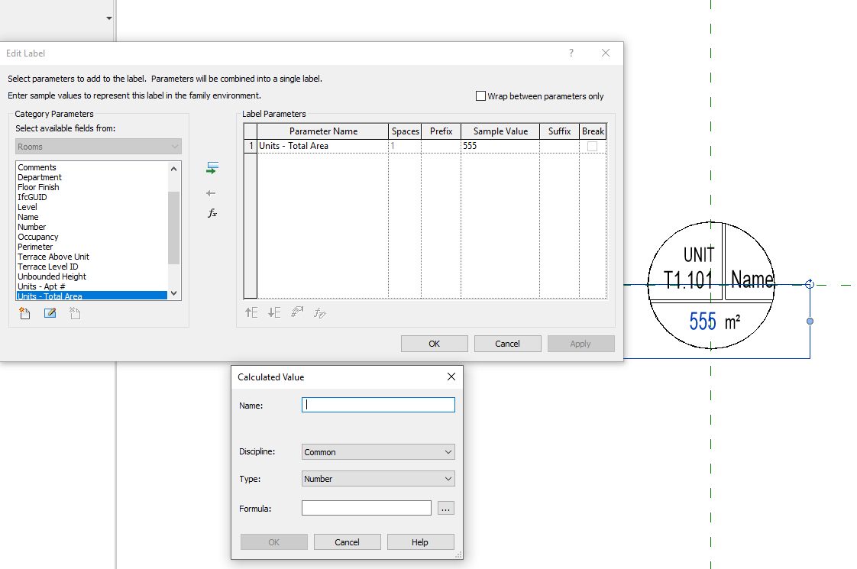Edit the selected parameter using the pencil icon
Screen dimensions: 857x569
tap(49, 313)
